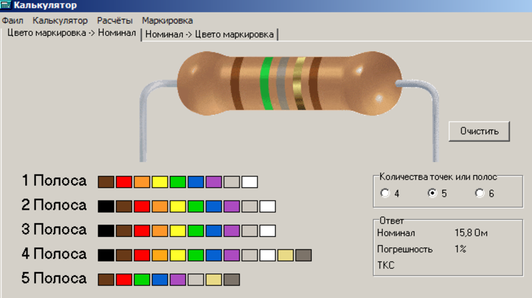
Task: Click red tolerance swatch in 5 Полоса
Action: click(x=124, y=279)
